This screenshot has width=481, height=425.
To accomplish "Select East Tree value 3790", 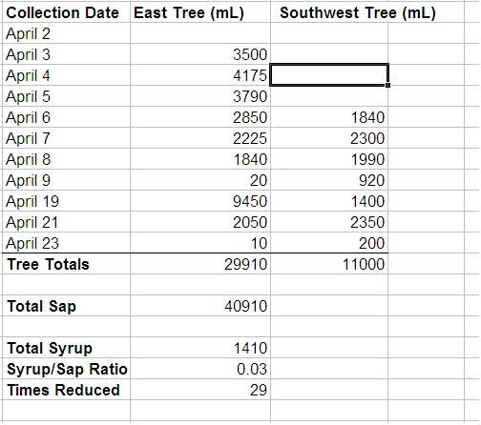I will click(x=200, y=96).
